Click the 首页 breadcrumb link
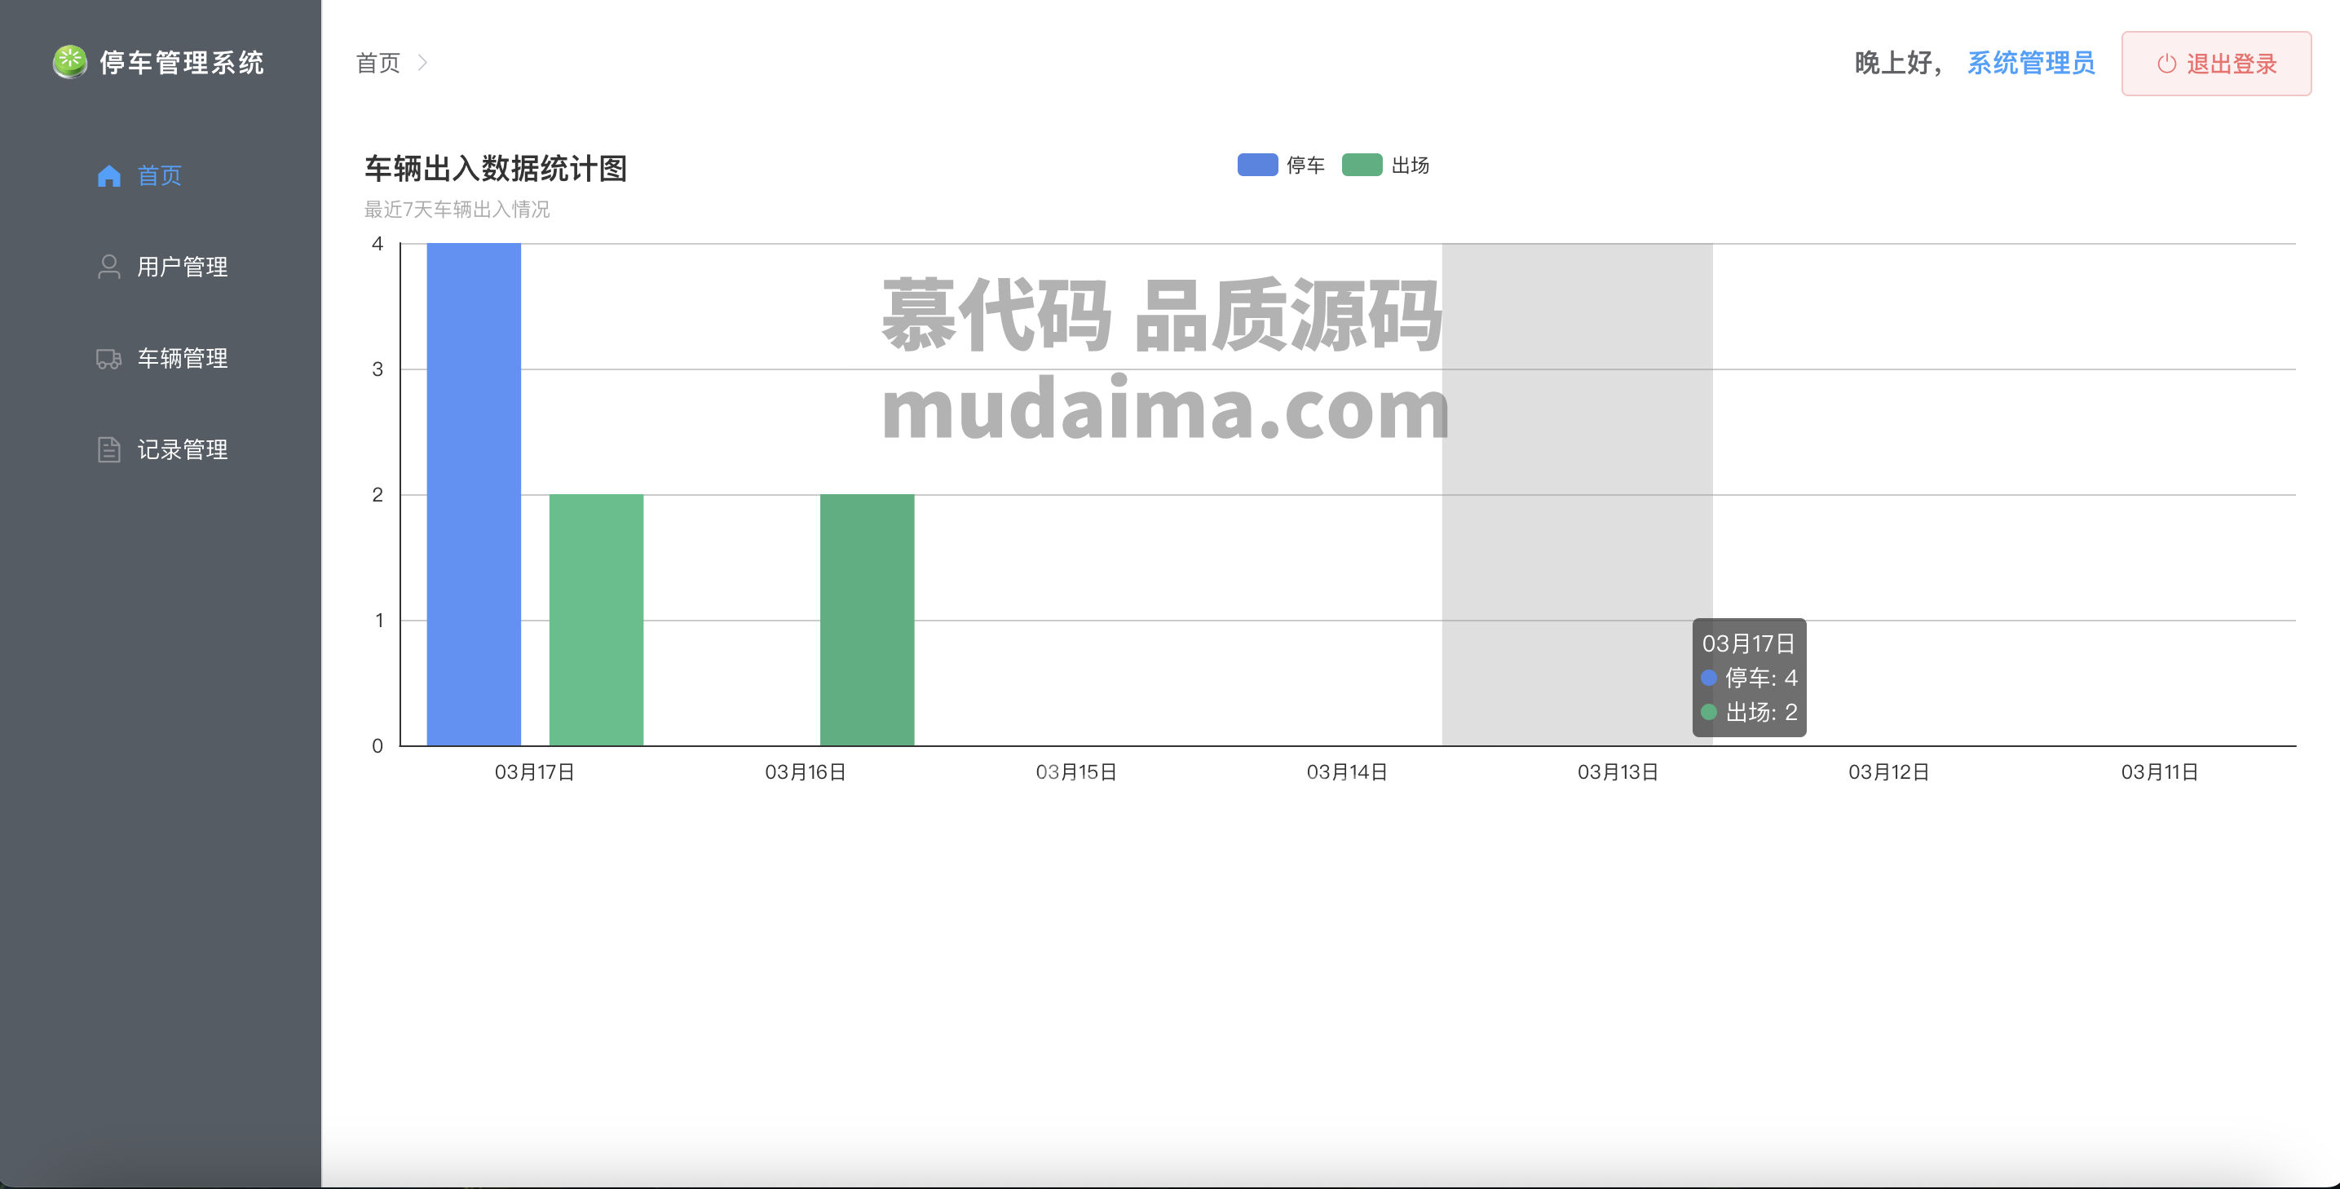The width and height of the screenshot is (2340, 1189). tap(377, 63)
